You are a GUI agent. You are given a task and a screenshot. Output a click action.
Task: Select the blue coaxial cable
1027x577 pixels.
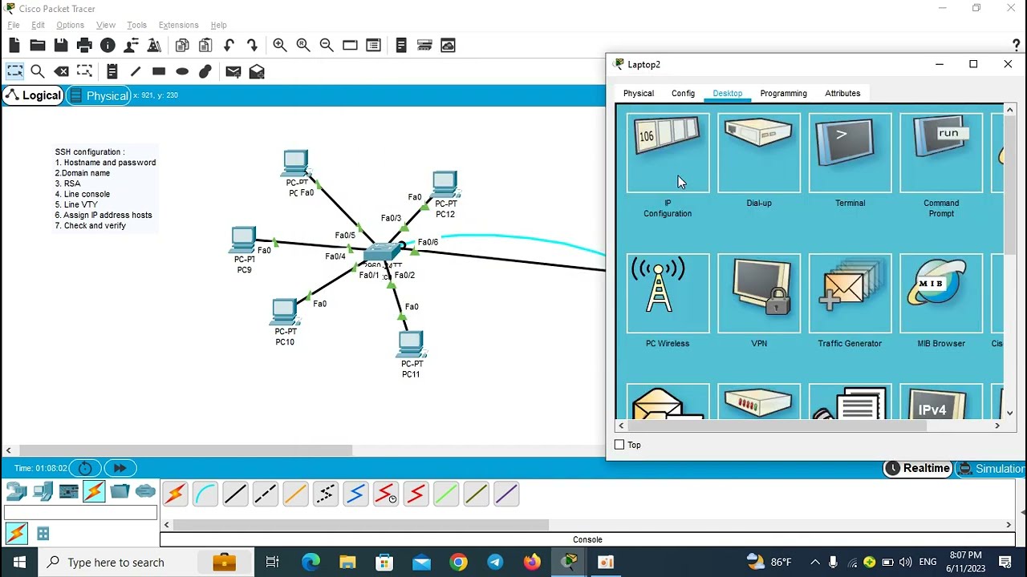(x=355, y=494)
